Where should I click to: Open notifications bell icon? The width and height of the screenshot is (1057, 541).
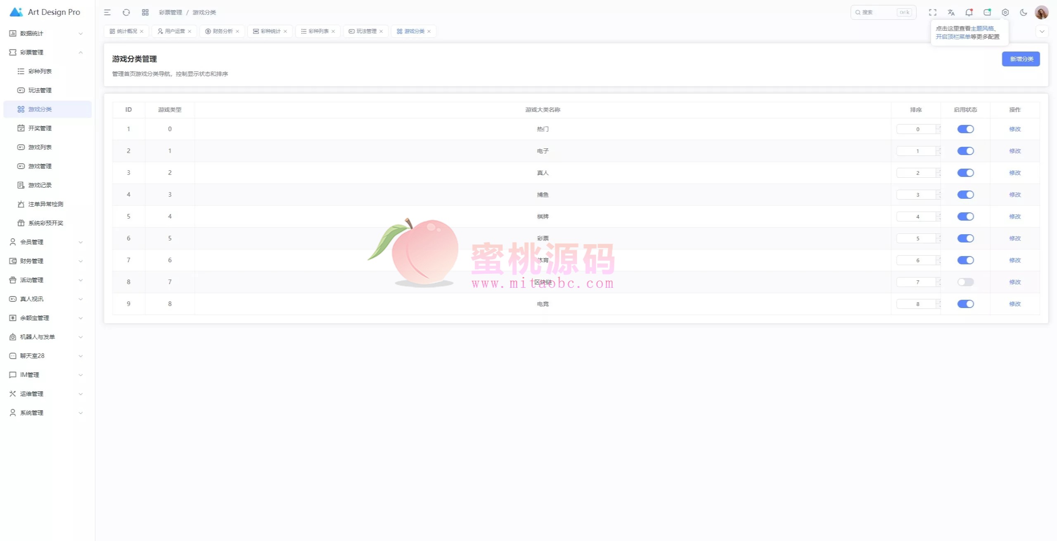[969, 12]
